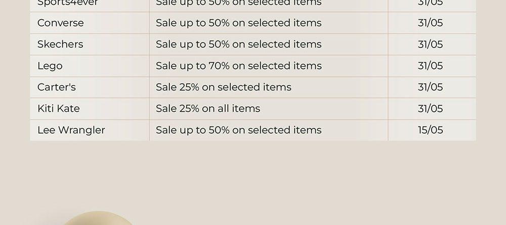Click the Converse sale description text
Viewport: 506px width, 225px height.
[x=238, y=23]
